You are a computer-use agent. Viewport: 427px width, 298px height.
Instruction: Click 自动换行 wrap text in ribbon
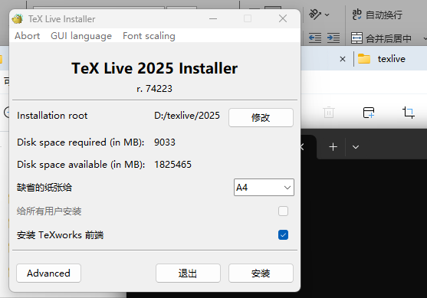pyautogui.click(x=377, y=15)
